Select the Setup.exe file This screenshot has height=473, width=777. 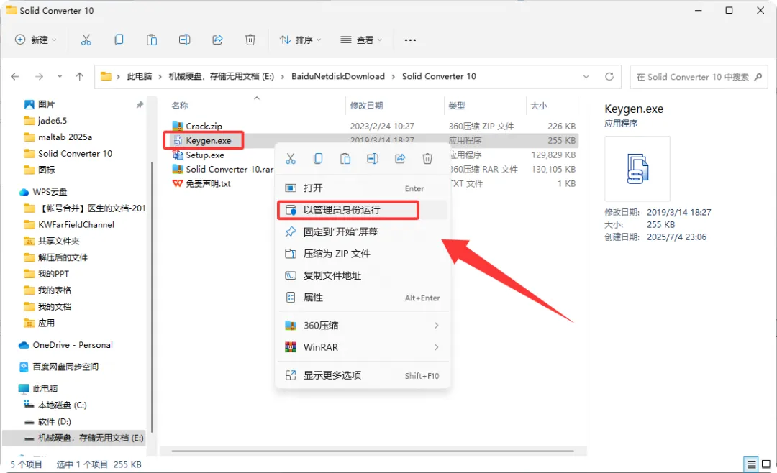coord(204,155)
